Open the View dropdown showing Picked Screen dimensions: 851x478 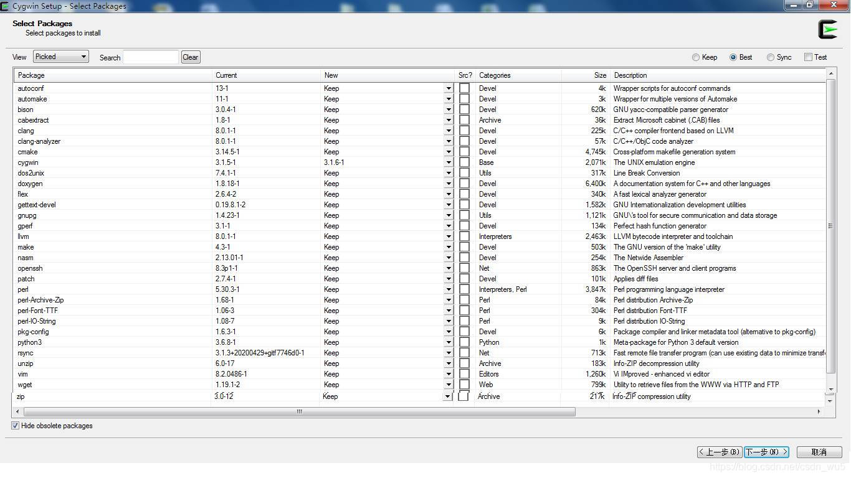point(61,57)
